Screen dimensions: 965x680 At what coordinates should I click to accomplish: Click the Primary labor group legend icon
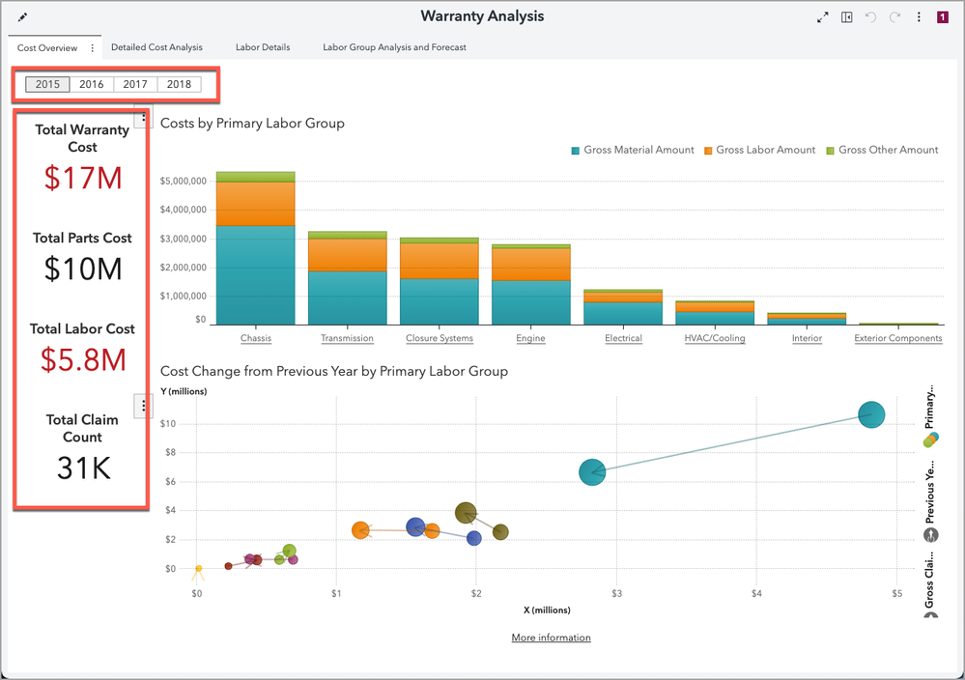[930, 440]
